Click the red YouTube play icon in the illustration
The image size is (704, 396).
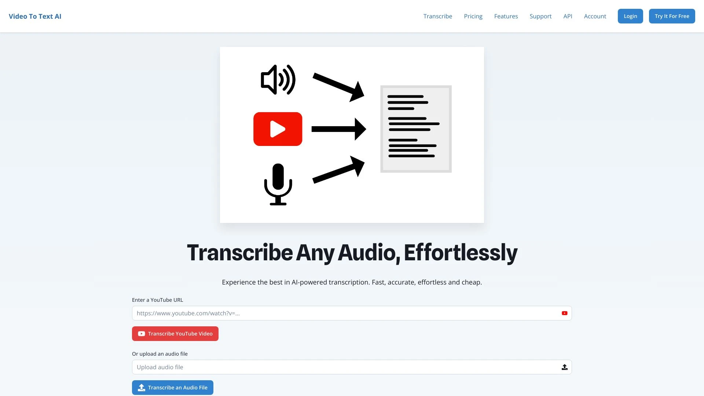pos(278,129)
